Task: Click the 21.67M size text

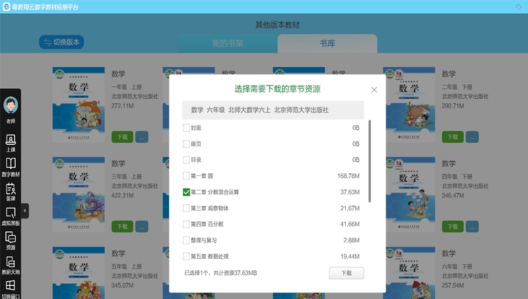Action: [x=350, y=208]
